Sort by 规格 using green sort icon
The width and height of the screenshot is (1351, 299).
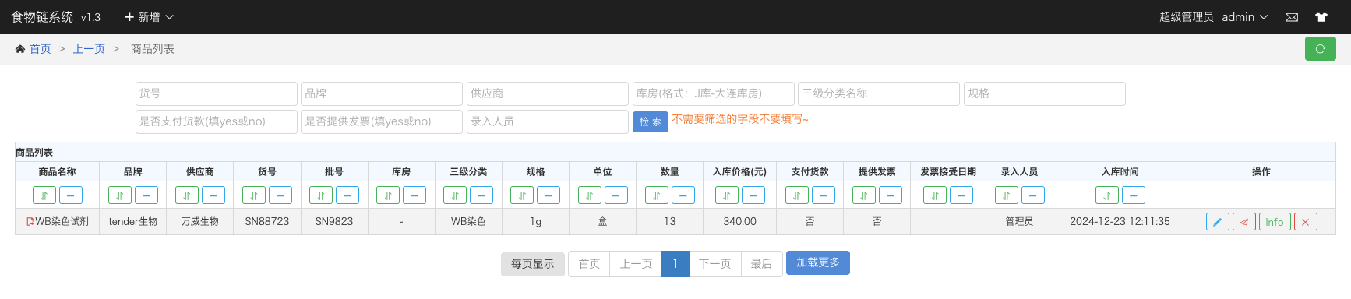[x=522, y=195]
